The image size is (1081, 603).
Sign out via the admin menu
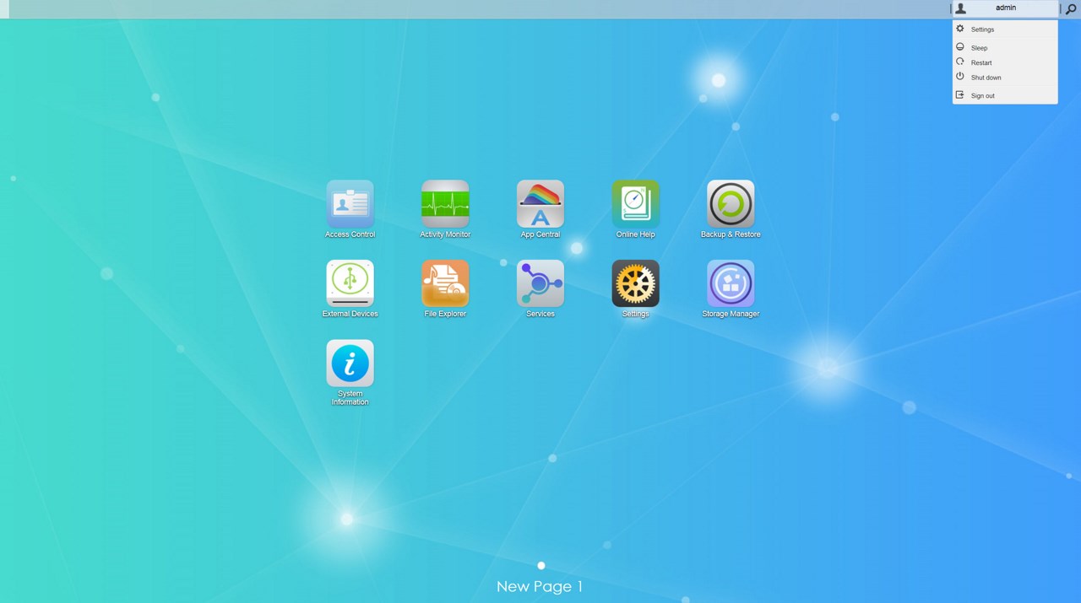click(x=1005, y=95)
